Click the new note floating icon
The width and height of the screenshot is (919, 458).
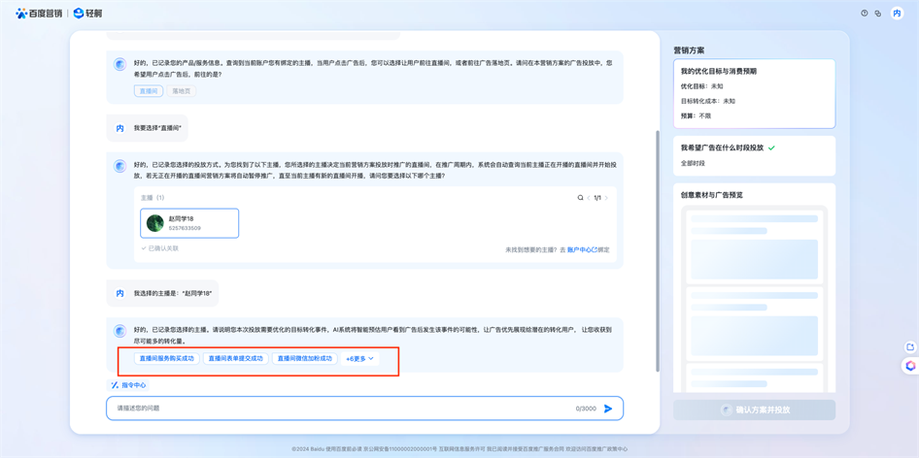910,347
